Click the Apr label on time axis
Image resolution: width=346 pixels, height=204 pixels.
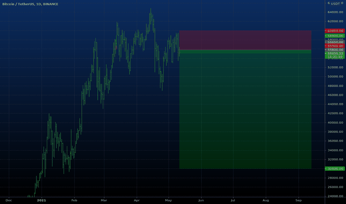click(x=137, y=200)
